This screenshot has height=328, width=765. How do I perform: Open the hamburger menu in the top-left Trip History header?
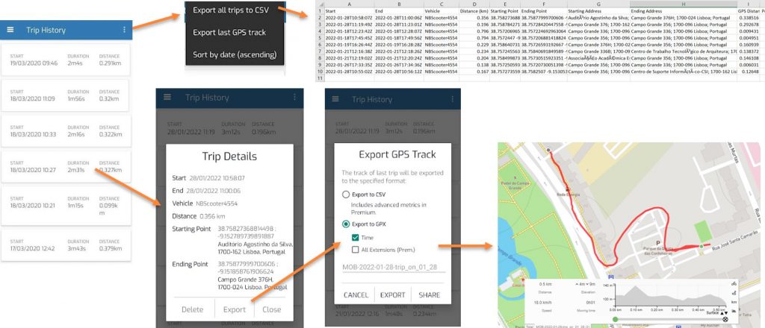pyautogui.click(x=10, y=30)
